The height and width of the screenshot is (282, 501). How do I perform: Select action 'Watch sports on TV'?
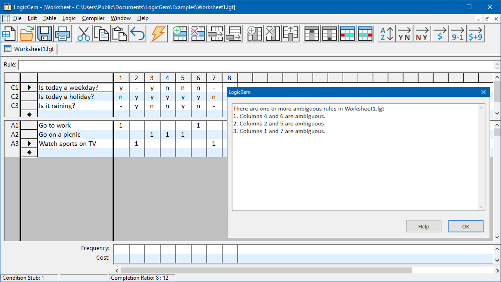75,144
